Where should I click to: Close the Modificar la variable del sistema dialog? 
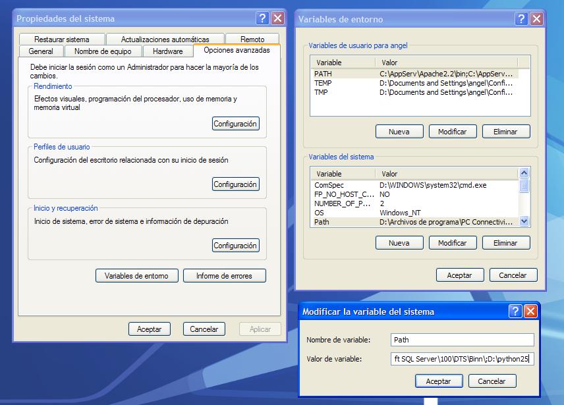(x=530, y=311)
